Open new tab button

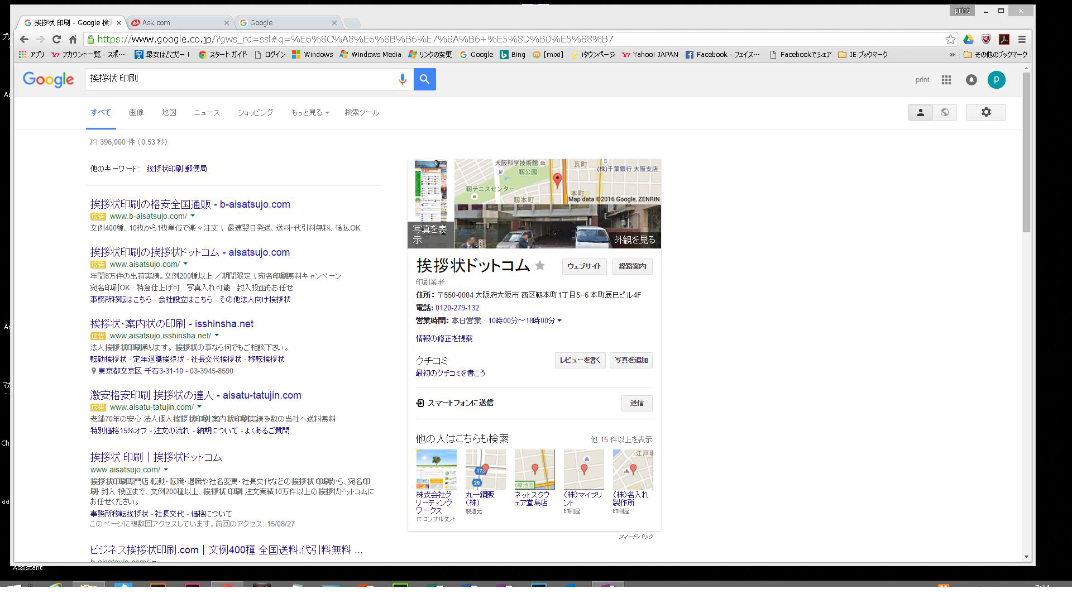(x=352, y=23)
